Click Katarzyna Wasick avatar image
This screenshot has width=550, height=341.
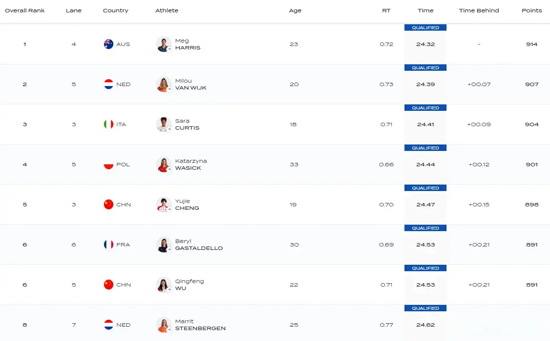[x=163, y=164]
